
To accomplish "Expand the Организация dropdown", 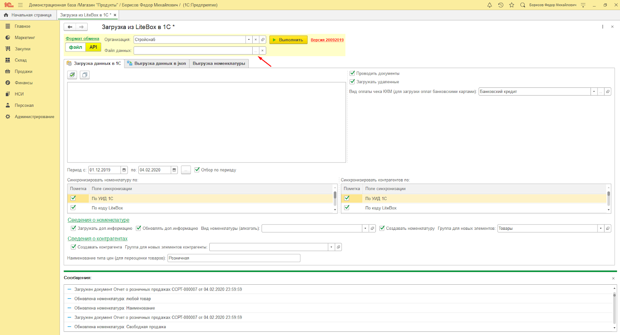I will [x=249, y=39].
